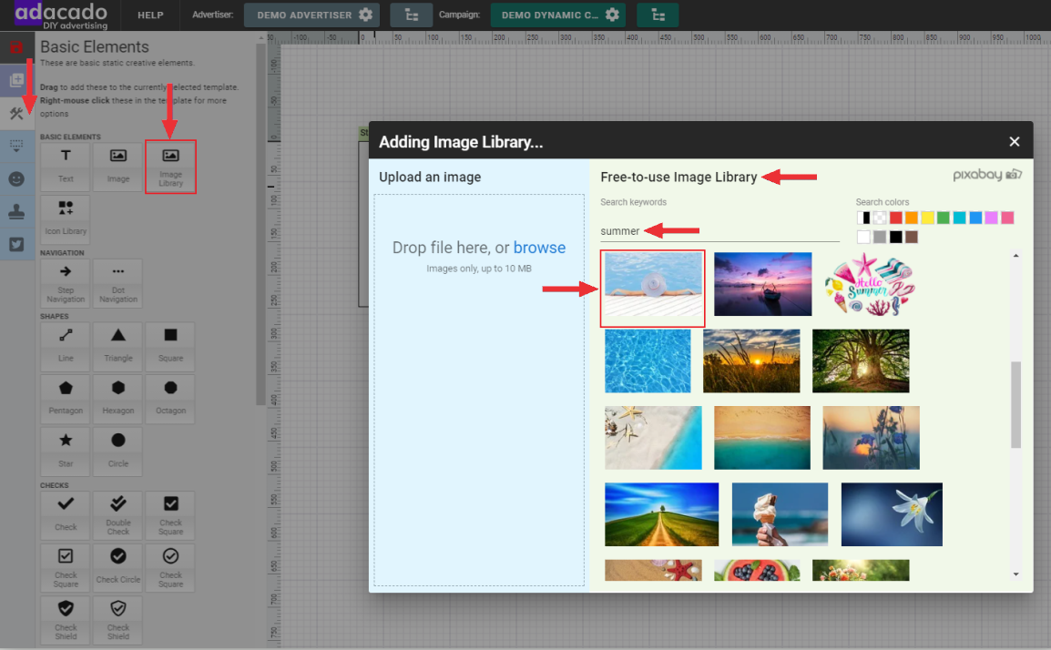This screenshot has width=1051, height=650.
Task: Select the ice cream cone image
Action: click(781, 514)
